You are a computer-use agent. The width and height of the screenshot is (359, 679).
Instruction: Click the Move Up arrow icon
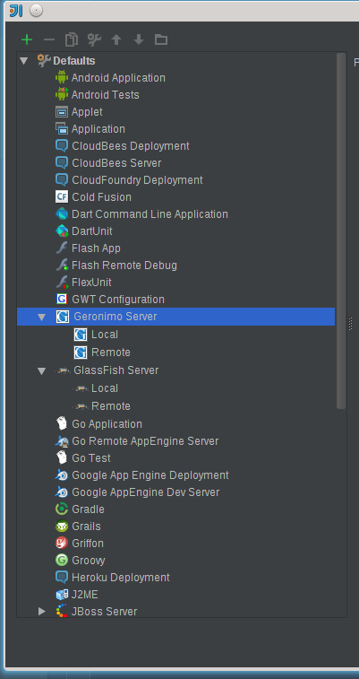pyautogui.click(x=116, y=39)
